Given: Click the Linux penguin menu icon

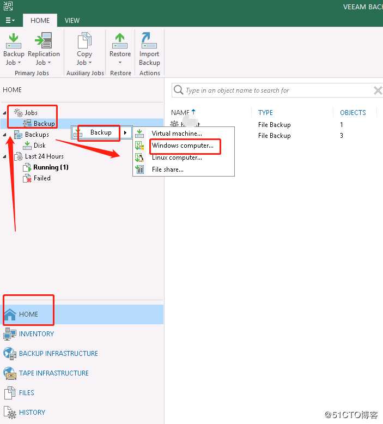Looking at the screenshot, I should 139,158.
